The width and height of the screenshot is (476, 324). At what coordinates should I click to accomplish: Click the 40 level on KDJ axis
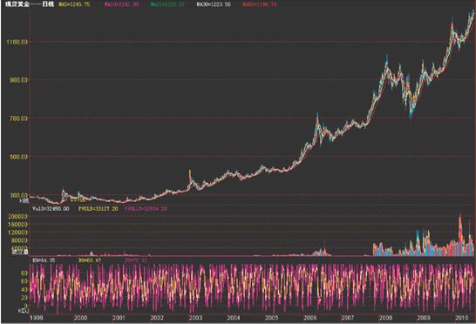click(x=24, y=289)
